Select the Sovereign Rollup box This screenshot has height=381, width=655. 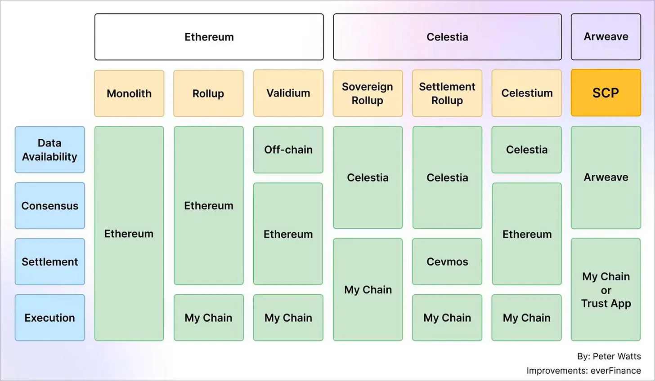[368, 93]
